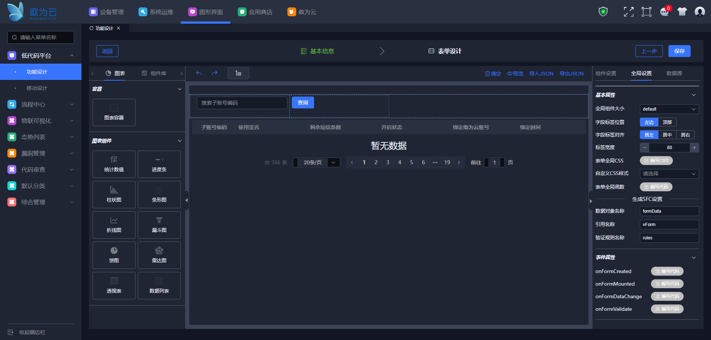Add a 图表容器 container component
Viewport: 711px width, 340px height.
point(114,112)
